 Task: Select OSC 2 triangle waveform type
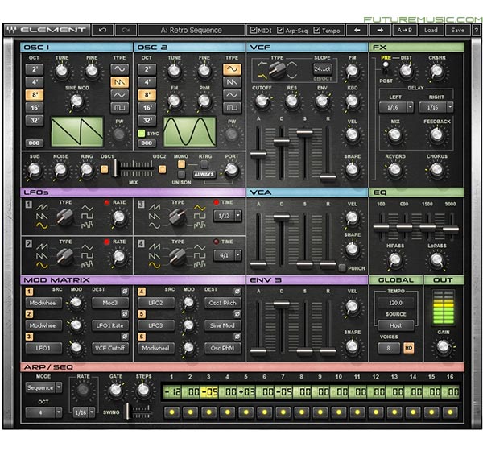(232, 95)
